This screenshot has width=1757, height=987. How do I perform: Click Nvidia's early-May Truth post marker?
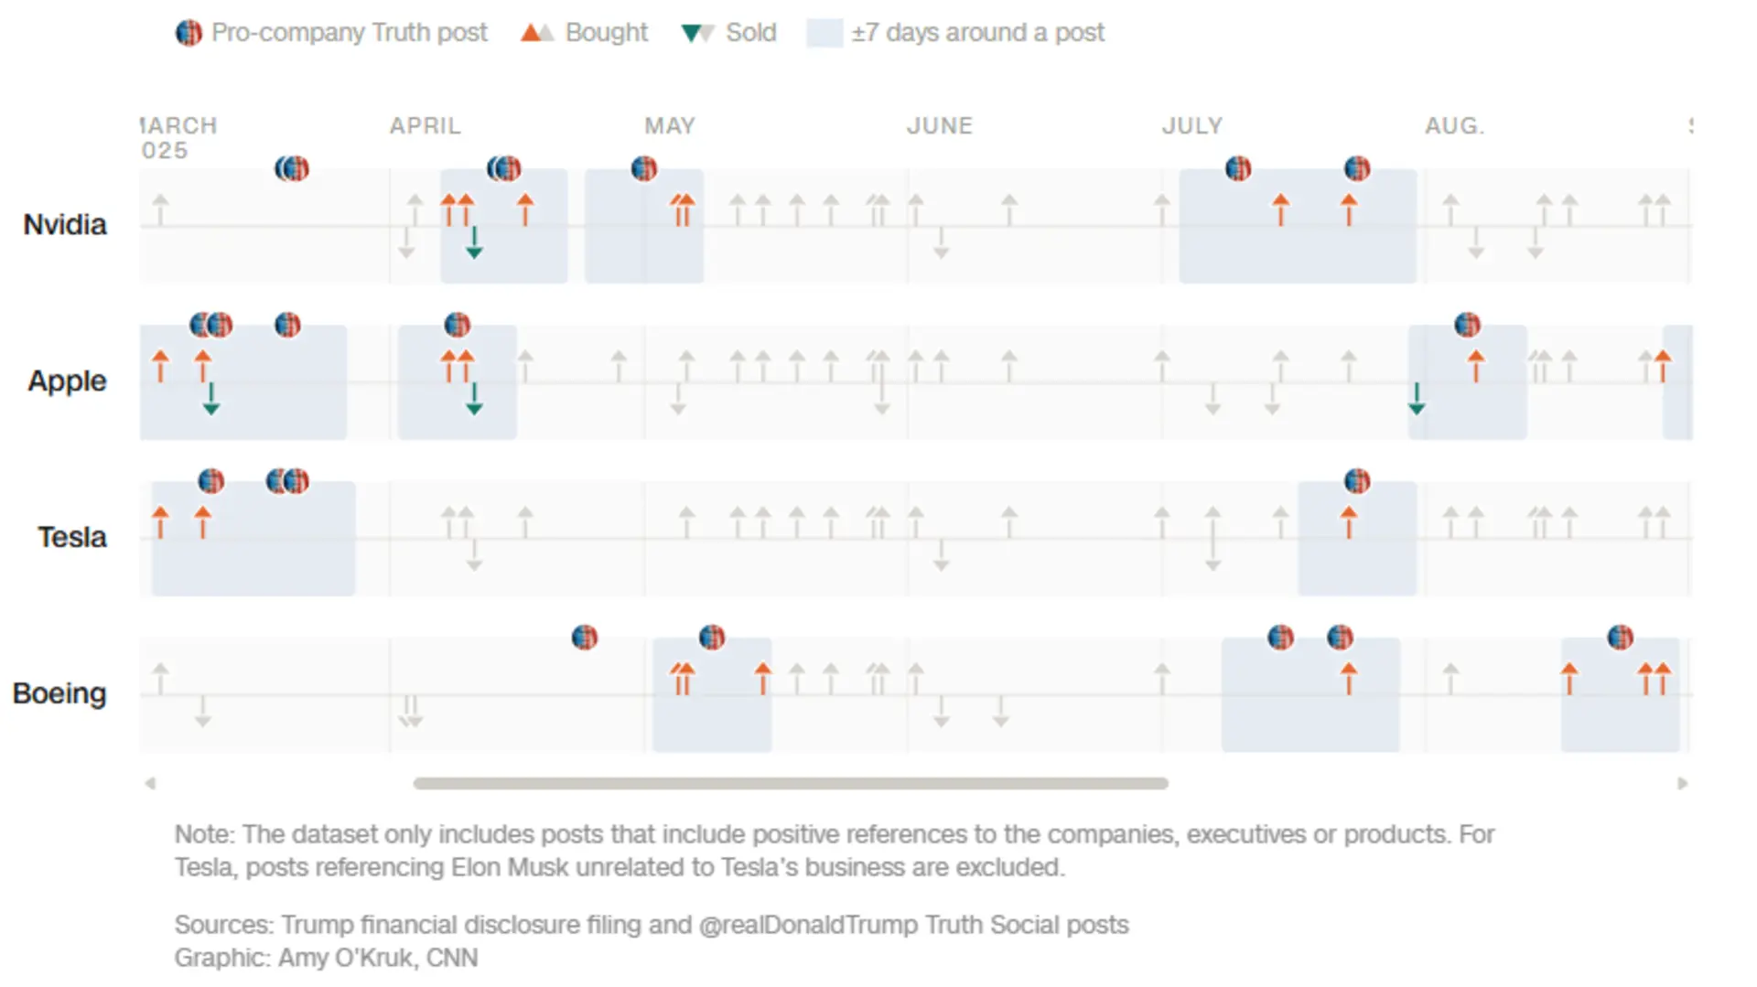[x=644, y=168]
